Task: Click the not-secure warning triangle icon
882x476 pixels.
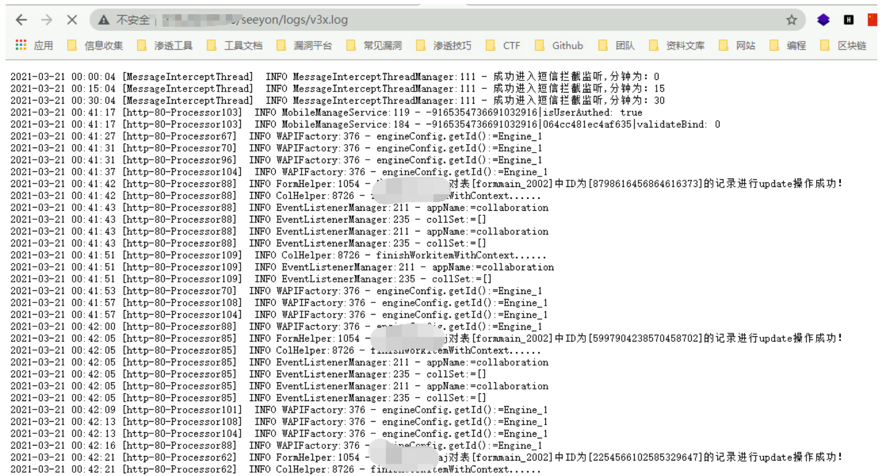Action: pyautogui.click(x=104, y=20)
